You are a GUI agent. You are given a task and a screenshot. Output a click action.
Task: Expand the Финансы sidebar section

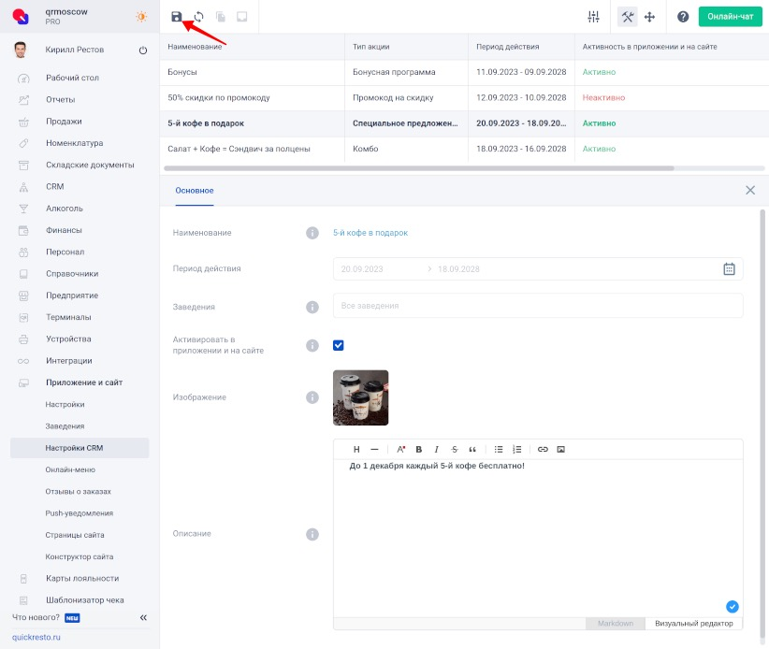click(64, 230)
